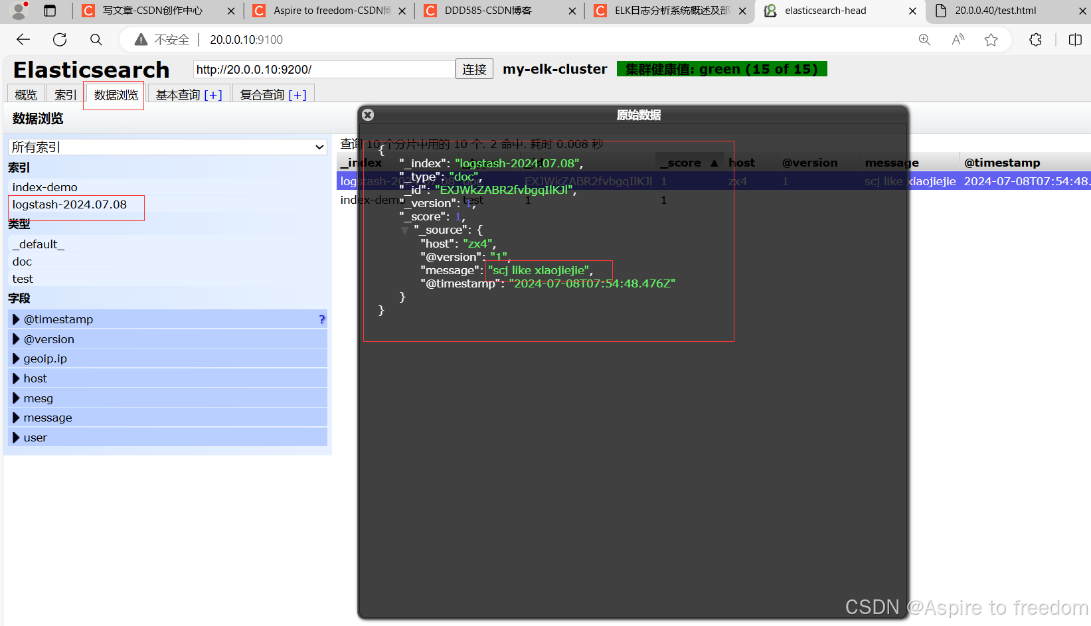1091x626 pixels.
Task: Open the split screen view
Action: pyautogui.click(x=1076, y=40)
